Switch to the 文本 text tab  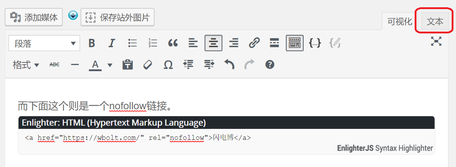point(435,22)
